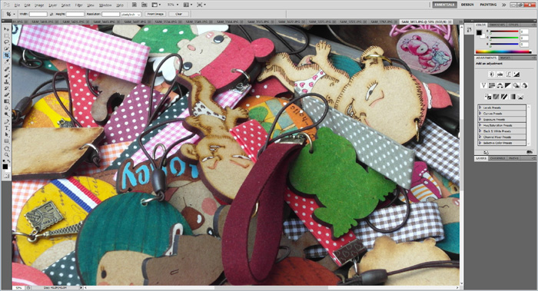Switch to the Channels tab

pyautogui.click(x=497, y=158)
